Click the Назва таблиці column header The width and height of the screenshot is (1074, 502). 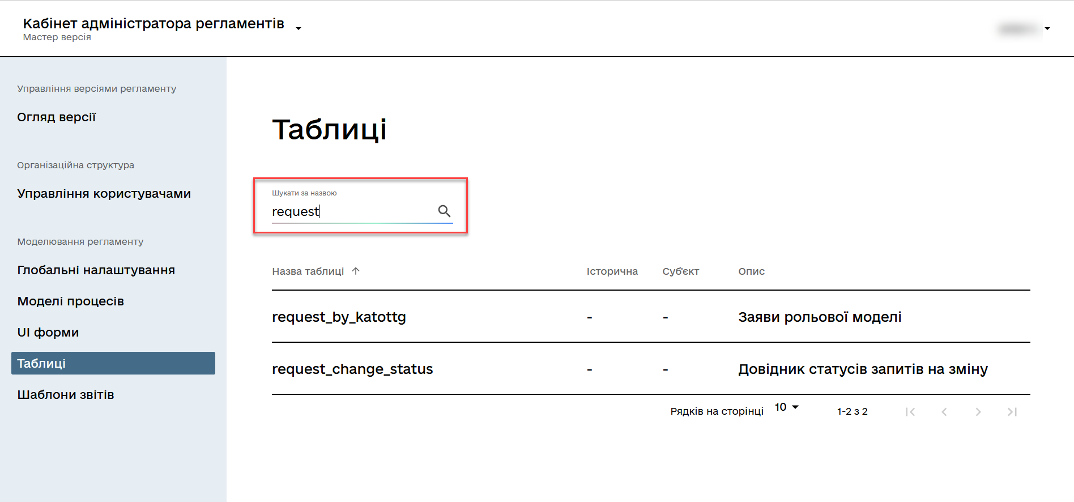point(308,271)
